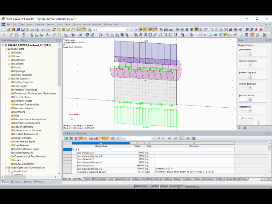
Task: Open the Insert menu
Action: coord(29,24)
